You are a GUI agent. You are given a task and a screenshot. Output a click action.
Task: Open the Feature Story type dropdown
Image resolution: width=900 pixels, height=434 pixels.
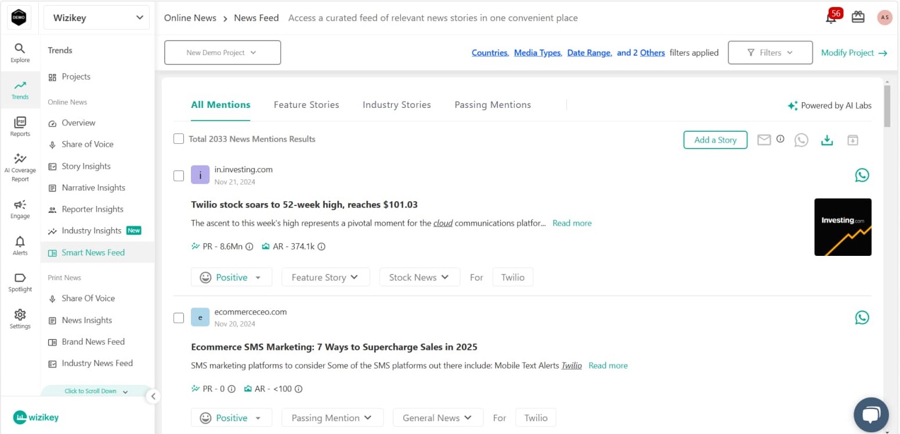pos(326,277)
